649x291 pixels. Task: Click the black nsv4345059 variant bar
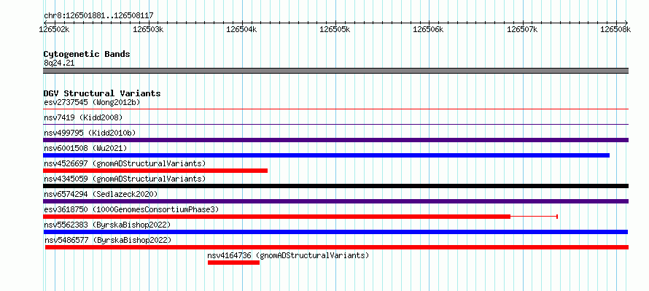tap(335, 186)
